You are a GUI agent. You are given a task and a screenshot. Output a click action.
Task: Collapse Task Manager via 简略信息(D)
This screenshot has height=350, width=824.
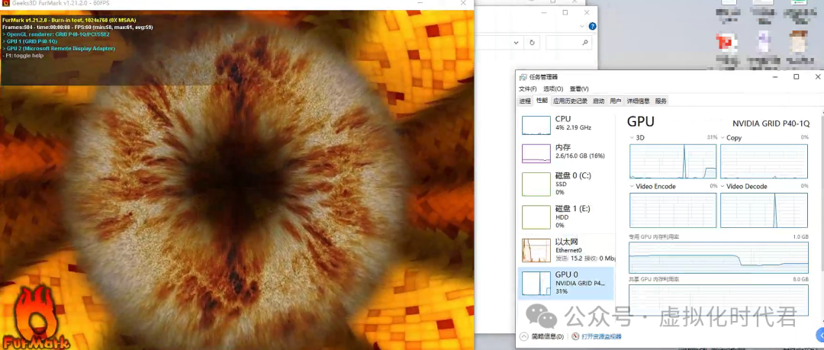point(542,336)
